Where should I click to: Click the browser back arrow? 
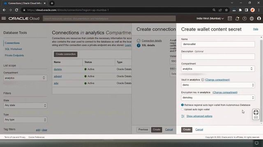(x=4, y=10)
